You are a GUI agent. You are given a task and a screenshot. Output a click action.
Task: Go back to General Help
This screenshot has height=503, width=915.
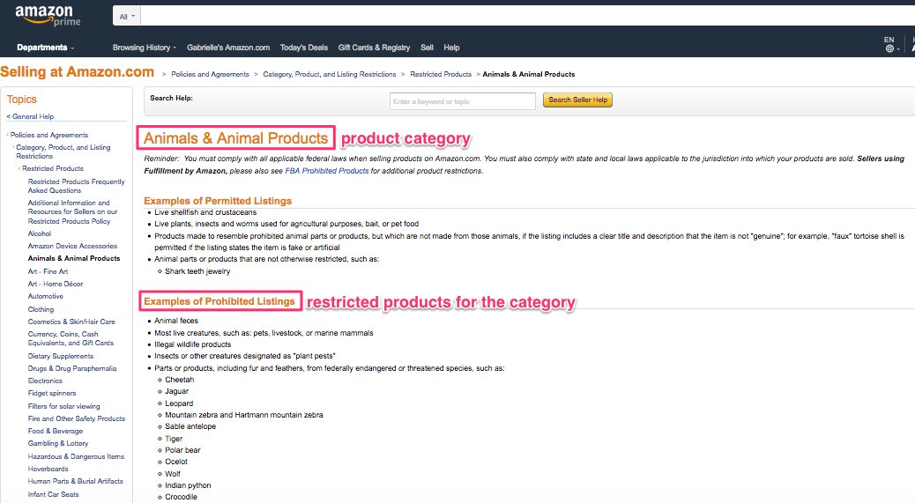[30, 116]
